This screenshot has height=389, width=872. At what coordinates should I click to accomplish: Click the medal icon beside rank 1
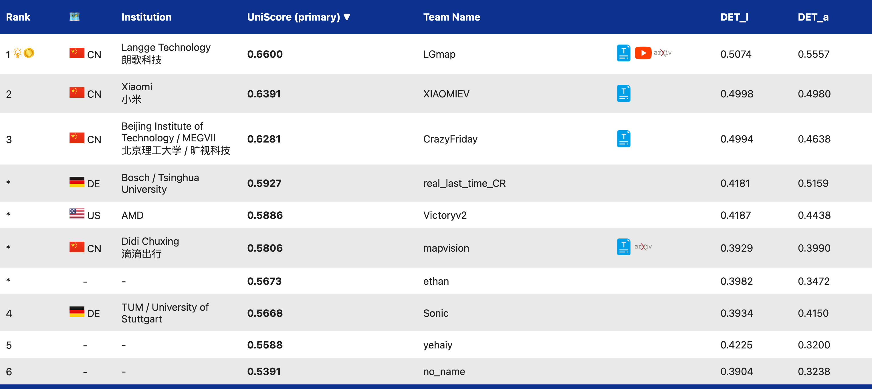(x=29, y=53)
